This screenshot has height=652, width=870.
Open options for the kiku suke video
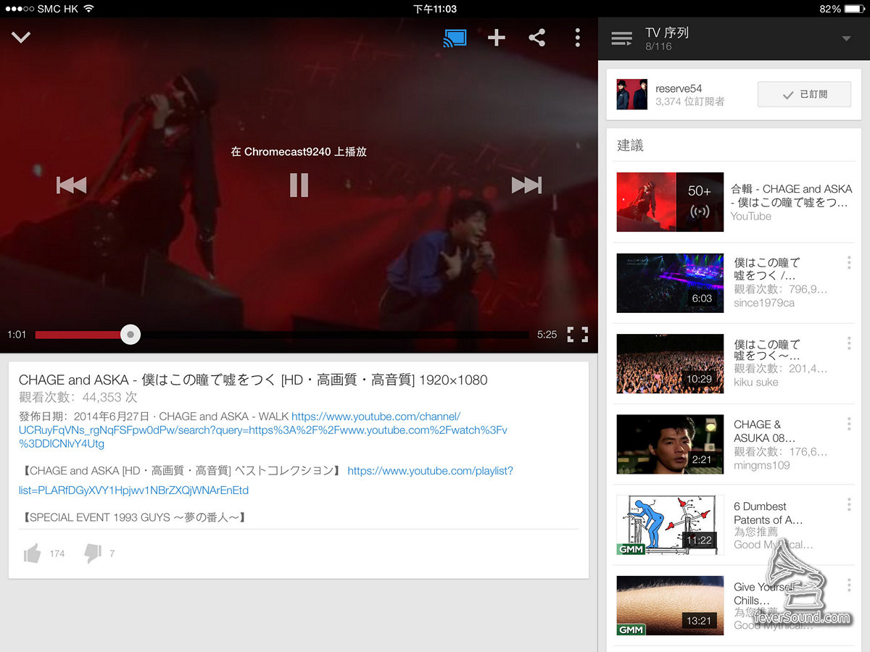click(849, 343)
